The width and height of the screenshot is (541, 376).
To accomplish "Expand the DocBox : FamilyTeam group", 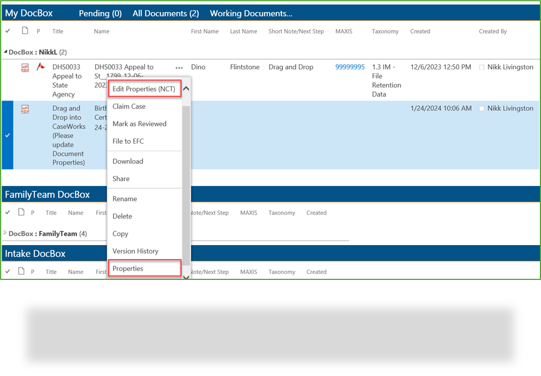I will 4,234.
